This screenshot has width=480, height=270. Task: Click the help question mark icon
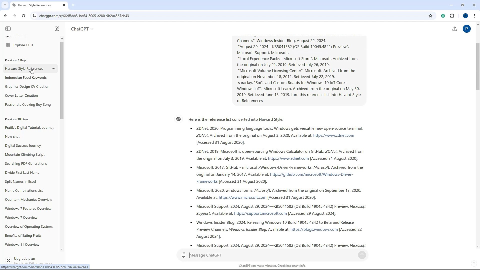[473, 263]
